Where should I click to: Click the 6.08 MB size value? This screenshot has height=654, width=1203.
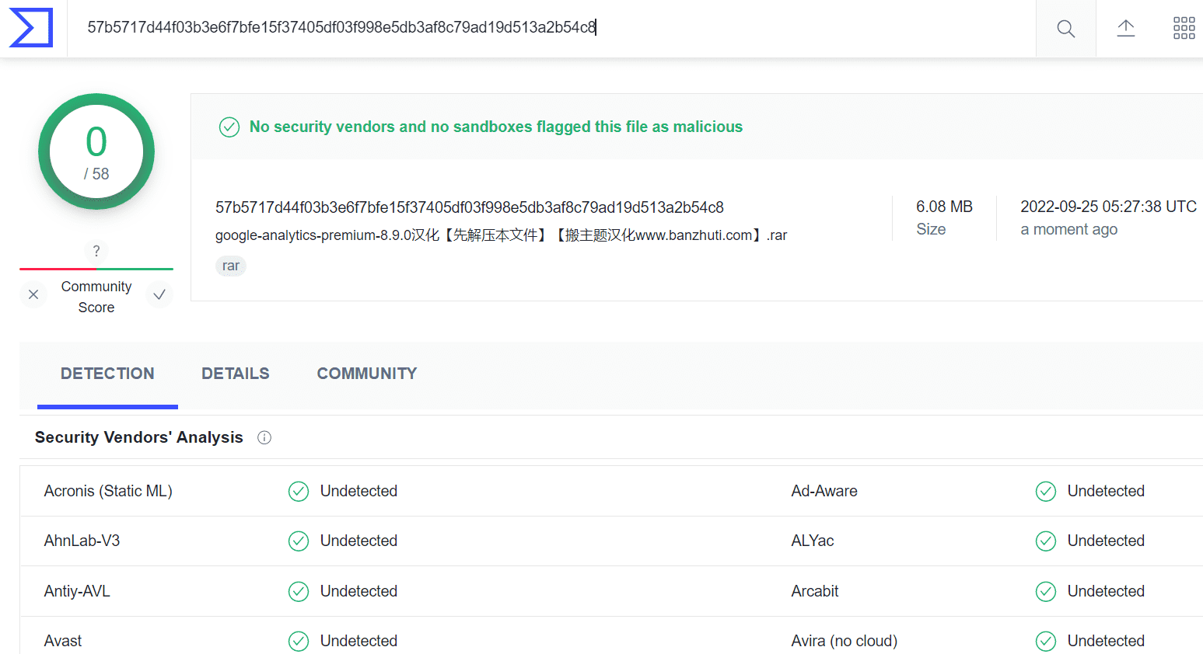tap(944, 207)
